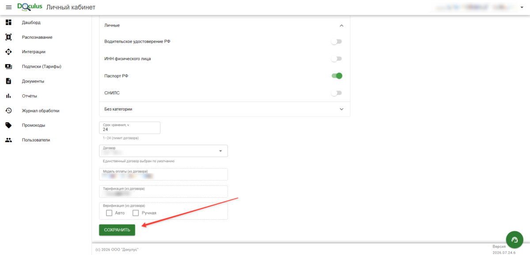This screenshot has width=530, height=255.
Task: Click the Отчёты bar chart icon
Action: pyautogui.click(x=8, y=96)
